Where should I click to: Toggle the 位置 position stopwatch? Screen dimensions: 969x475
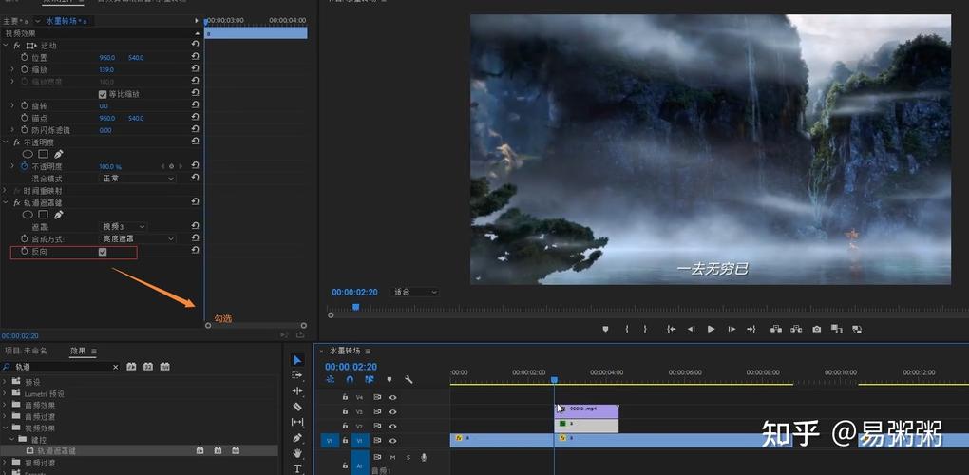pyautogui.click(x=24, y=57)
